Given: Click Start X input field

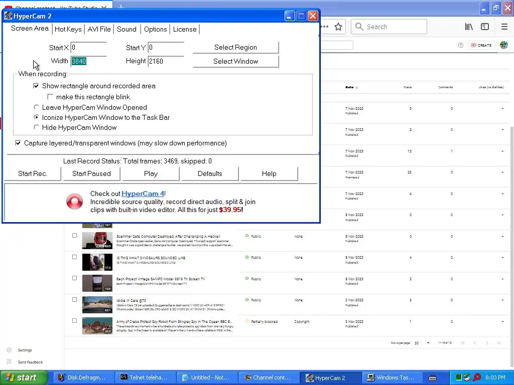Looking at the screenshot, I should click(88, 48).
